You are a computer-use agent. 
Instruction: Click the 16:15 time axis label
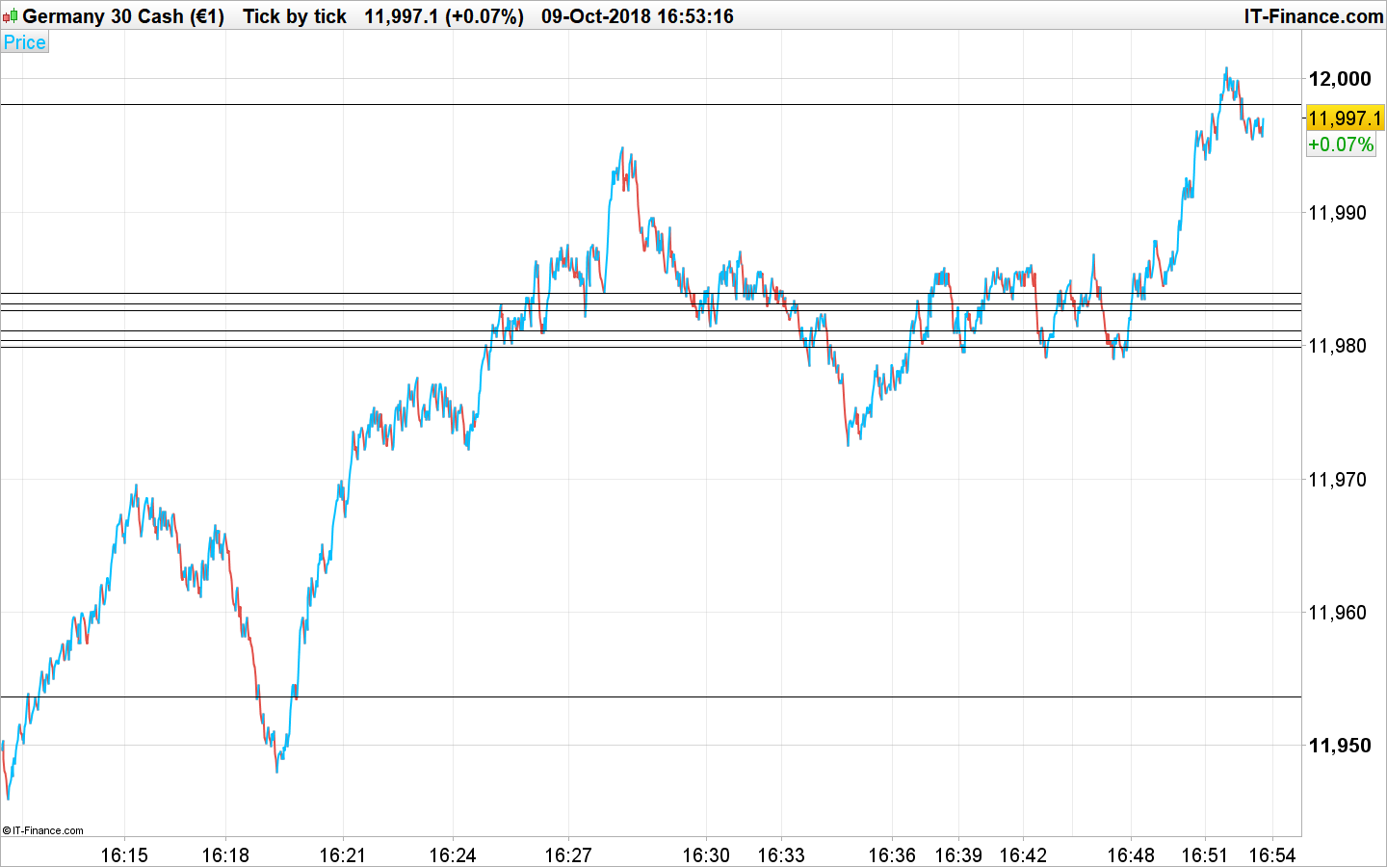coord(124,855)
